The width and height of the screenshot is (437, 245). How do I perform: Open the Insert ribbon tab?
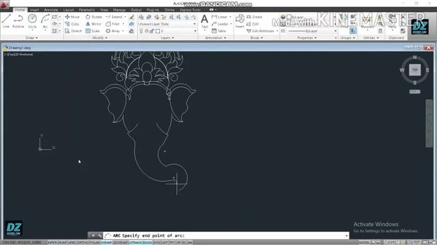[x=34, y=10]
